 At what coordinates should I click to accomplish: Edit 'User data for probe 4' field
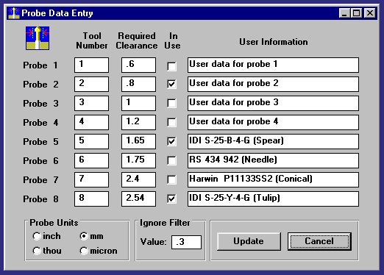point(273,122)
